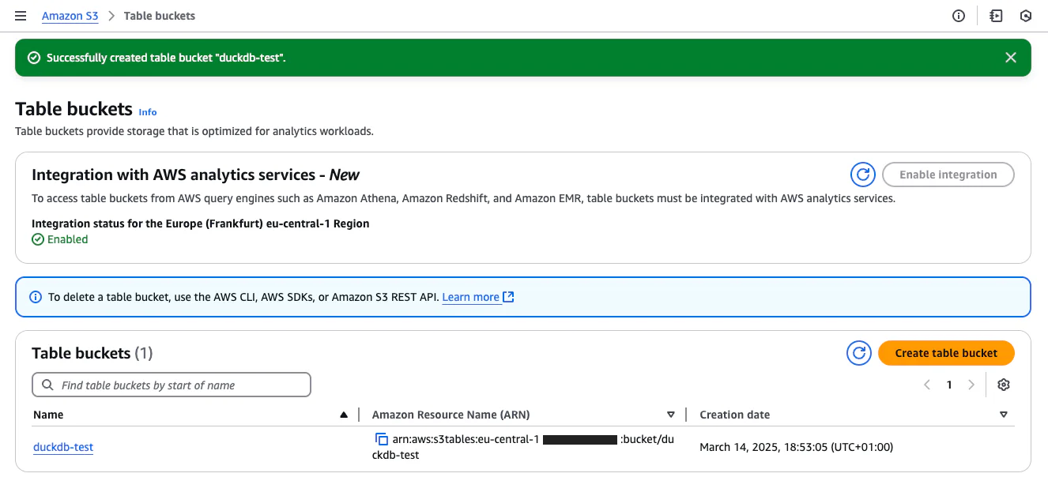Click the March 14, 2025 creation date cell
The width and height of the screenshot is (1048, 492).
click(796, 447)
